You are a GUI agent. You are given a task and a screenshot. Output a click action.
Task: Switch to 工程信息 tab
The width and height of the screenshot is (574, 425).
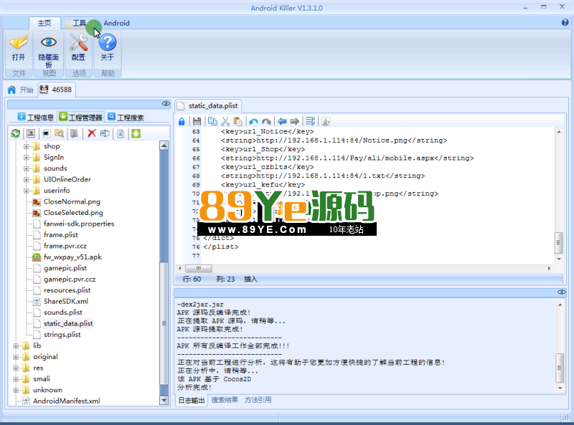(x=36, y=118)
